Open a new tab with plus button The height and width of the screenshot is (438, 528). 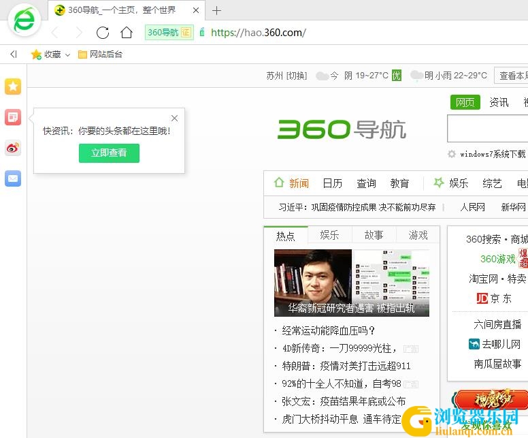click(x=216, y=11)
